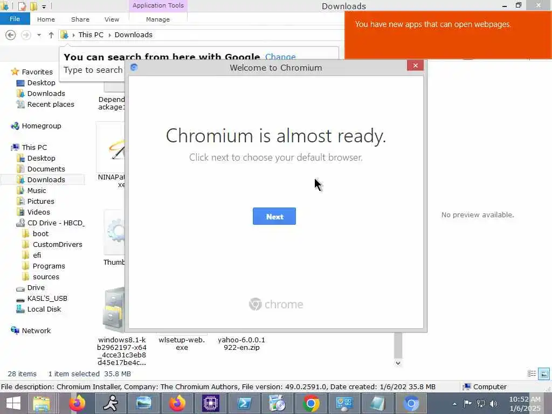Go up one folder level
The image size is (552, 414).
(x=51, y=35)
